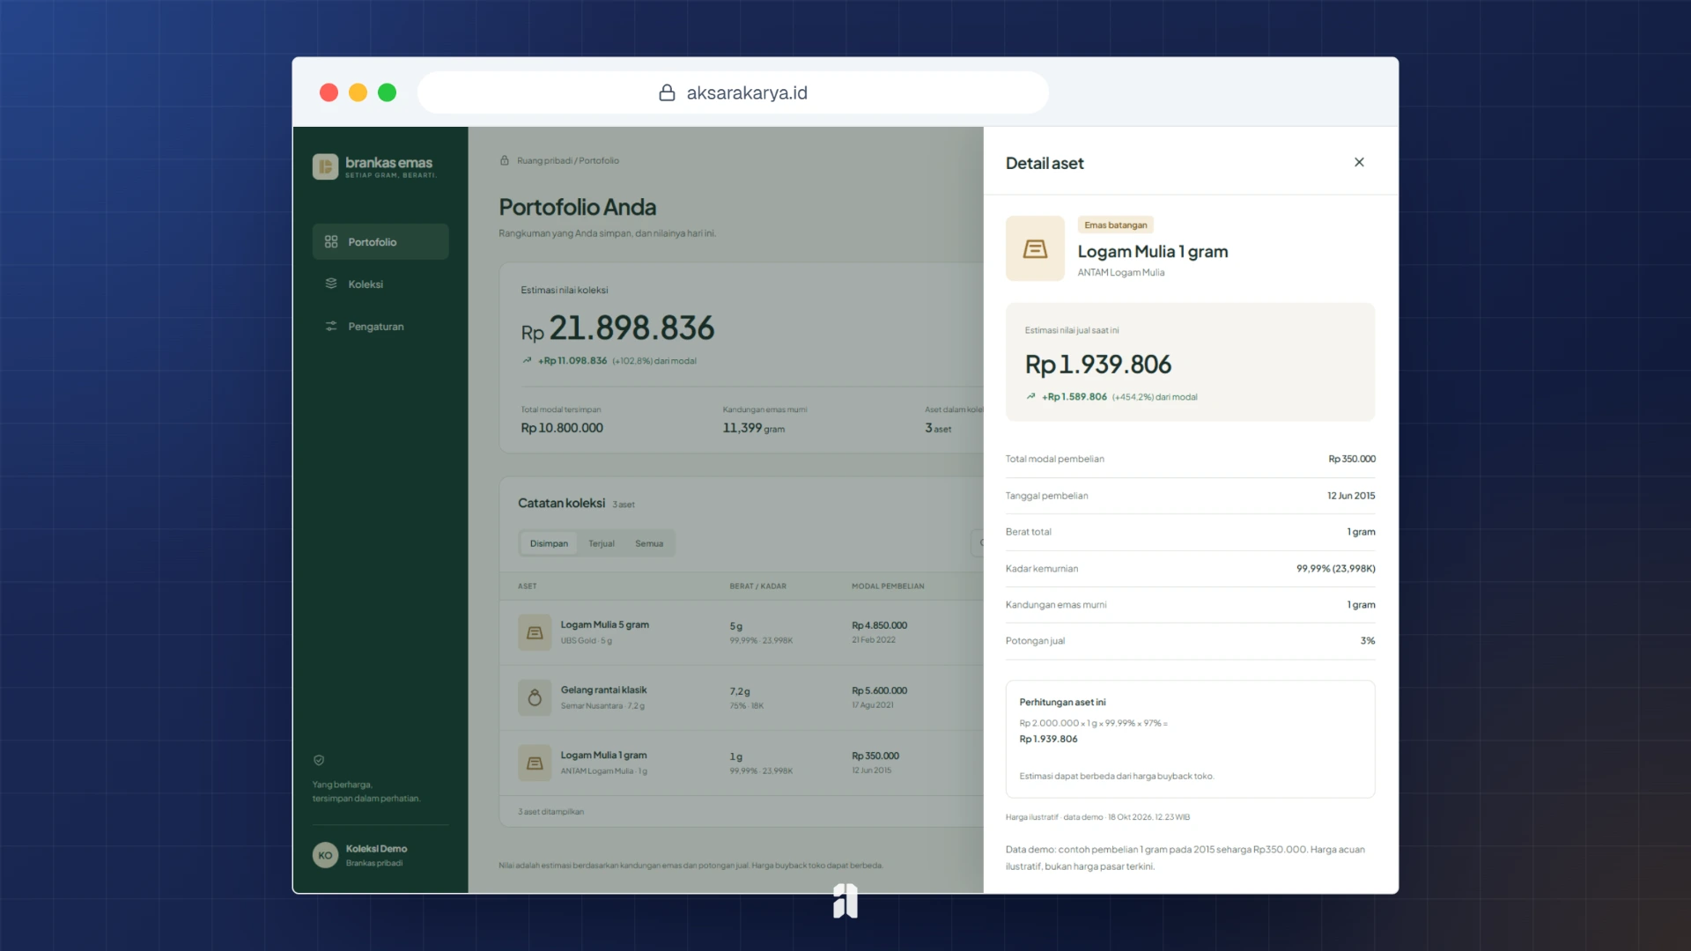The image size is (1691, 951).
Task: Click the 12 Jun 2015 purchase date value
Action: click(x=1351, y=496)
